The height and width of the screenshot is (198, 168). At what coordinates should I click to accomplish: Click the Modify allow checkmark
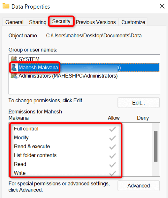113,138
